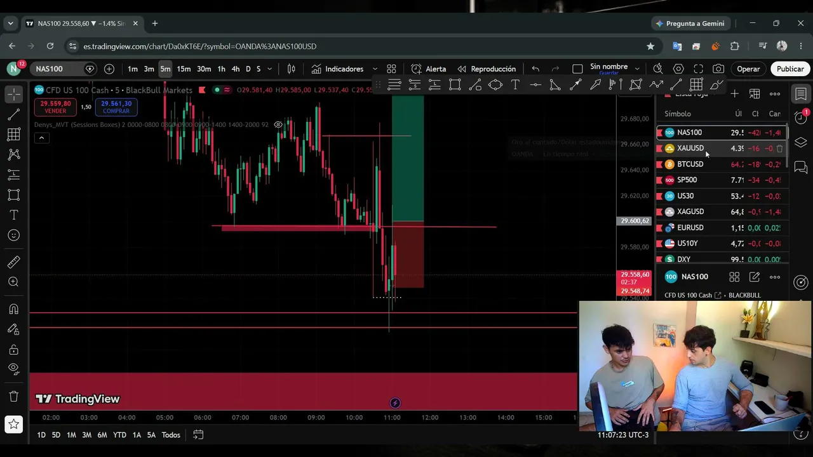
Task: Open the Indicadores dialog
Action: 337,69
